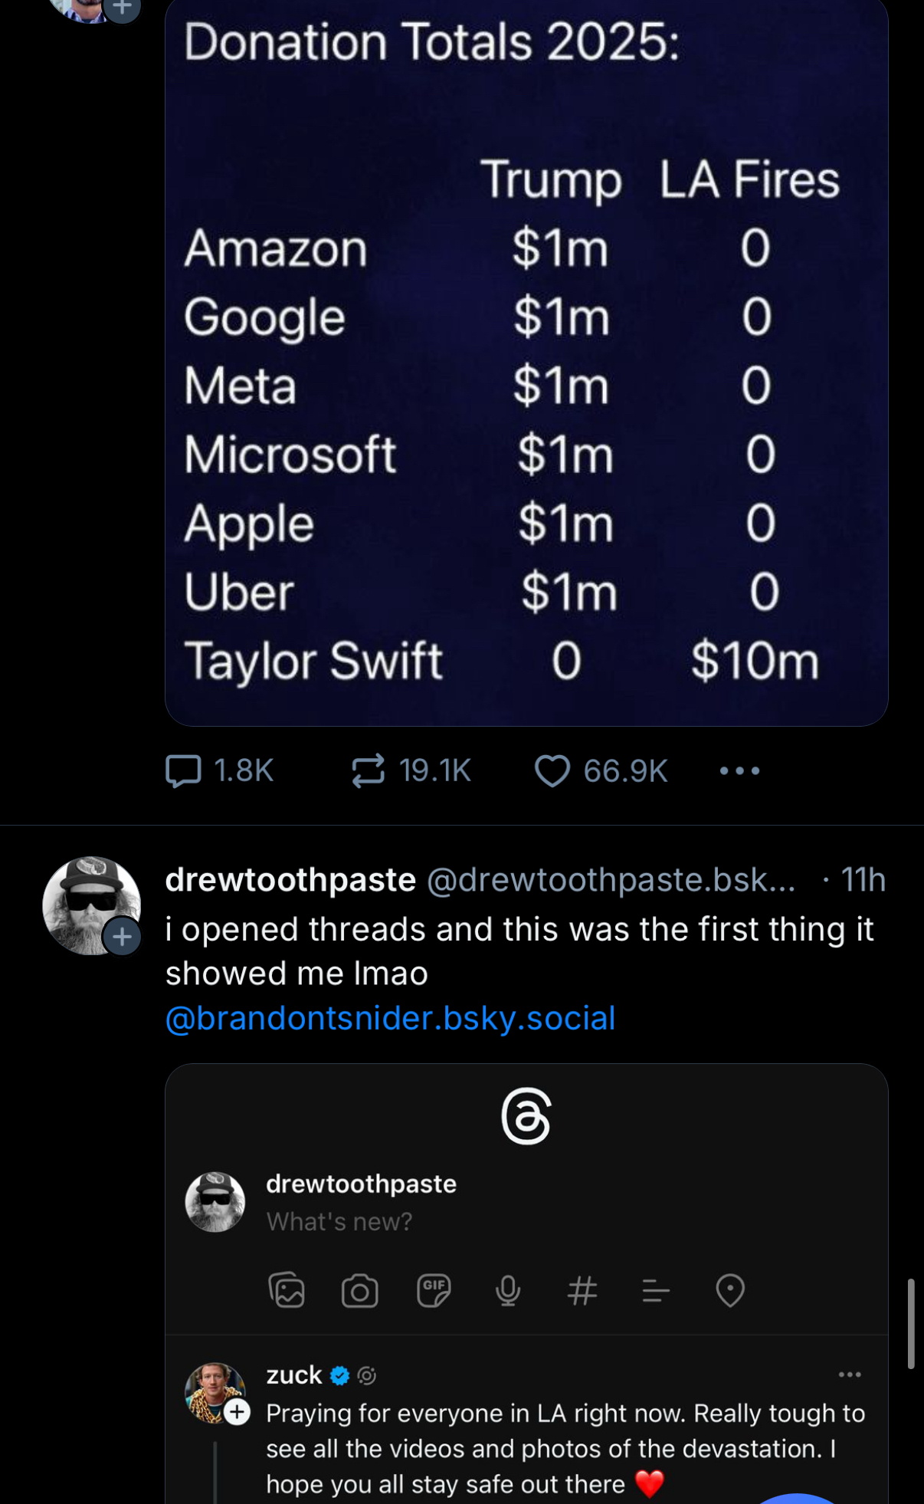Follow drewtoothpaste via avatar plus badge
Screen dimensions: 924x1504
[123, 937]
